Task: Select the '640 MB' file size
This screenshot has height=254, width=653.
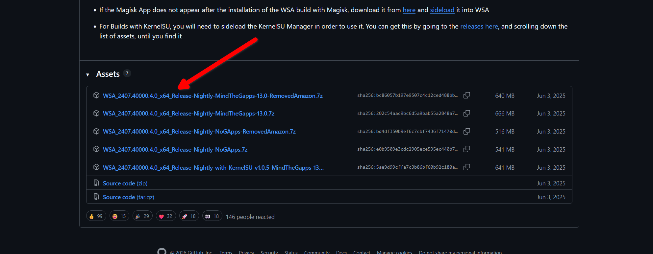Action: [x=505, y=96]
